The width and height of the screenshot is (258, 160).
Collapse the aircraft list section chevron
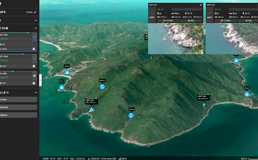36,28
